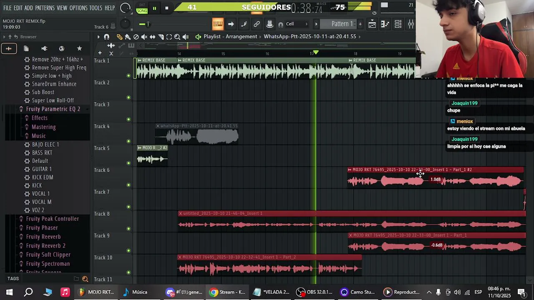Open the TOOLS menu

(x=96, y=8)
